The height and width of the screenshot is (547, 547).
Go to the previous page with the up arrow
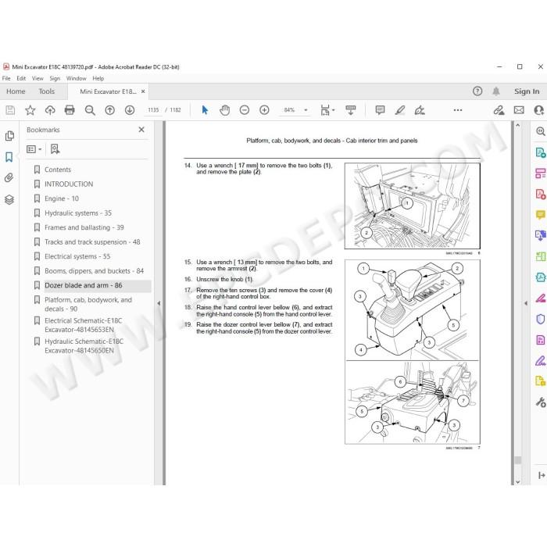(109, 110)
